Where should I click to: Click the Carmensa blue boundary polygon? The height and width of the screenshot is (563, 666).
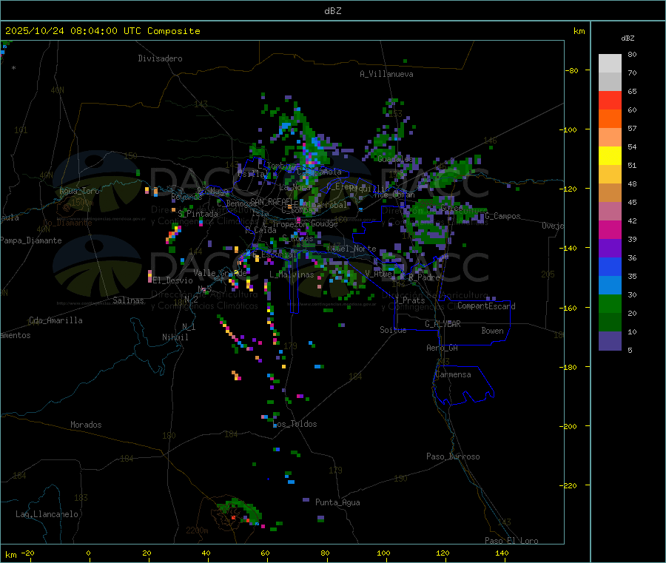click(463, 385)
